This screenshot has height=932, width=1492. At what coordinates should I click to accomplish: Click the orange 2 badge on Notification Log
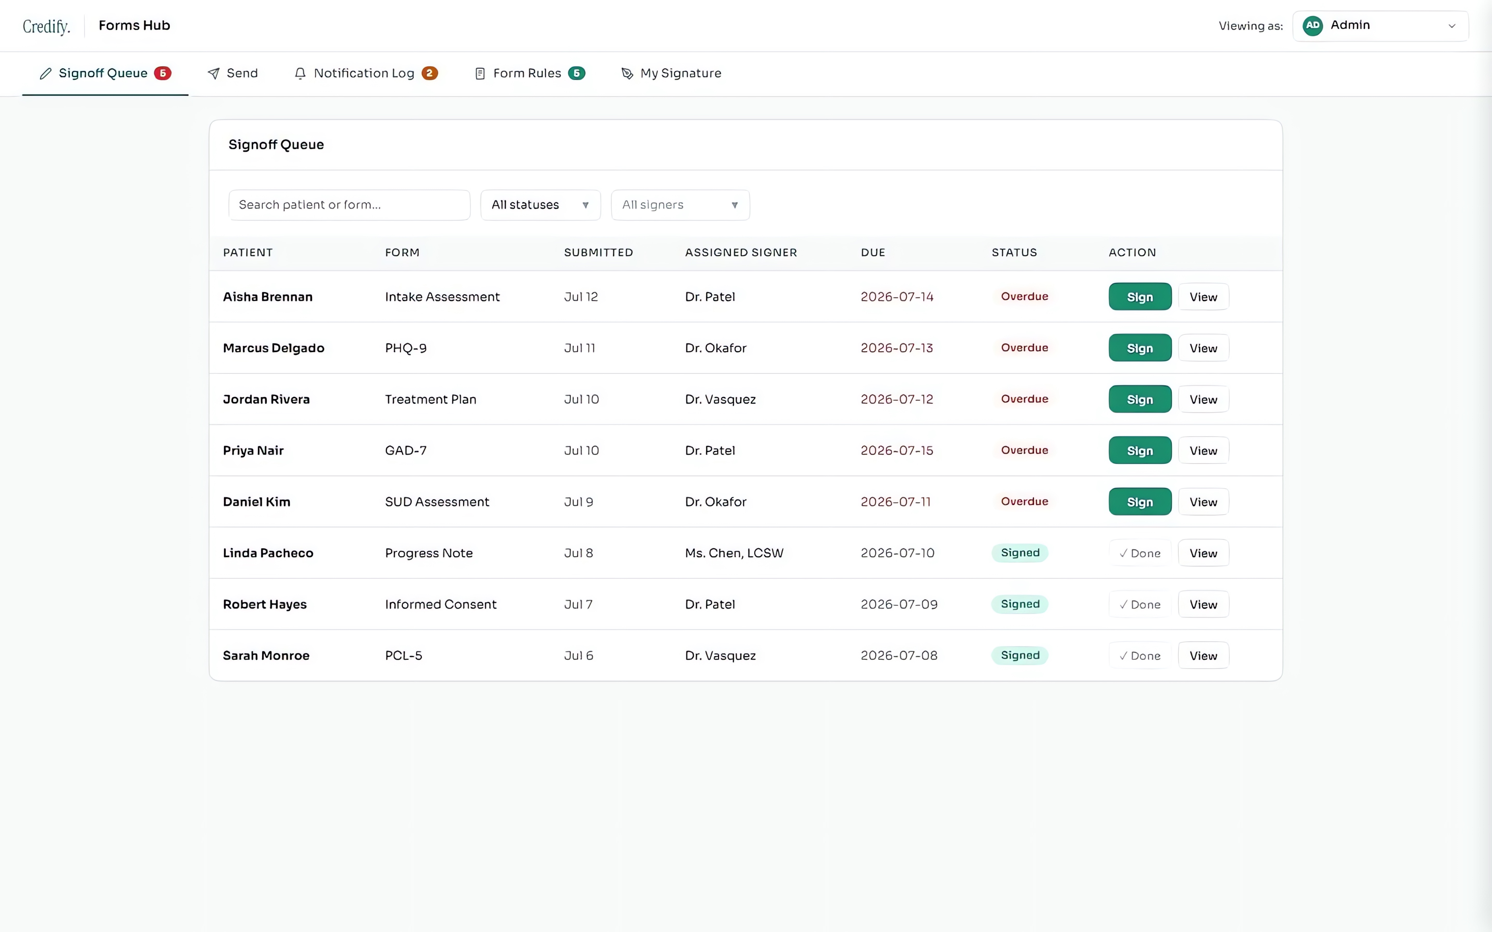coord(430,73)
